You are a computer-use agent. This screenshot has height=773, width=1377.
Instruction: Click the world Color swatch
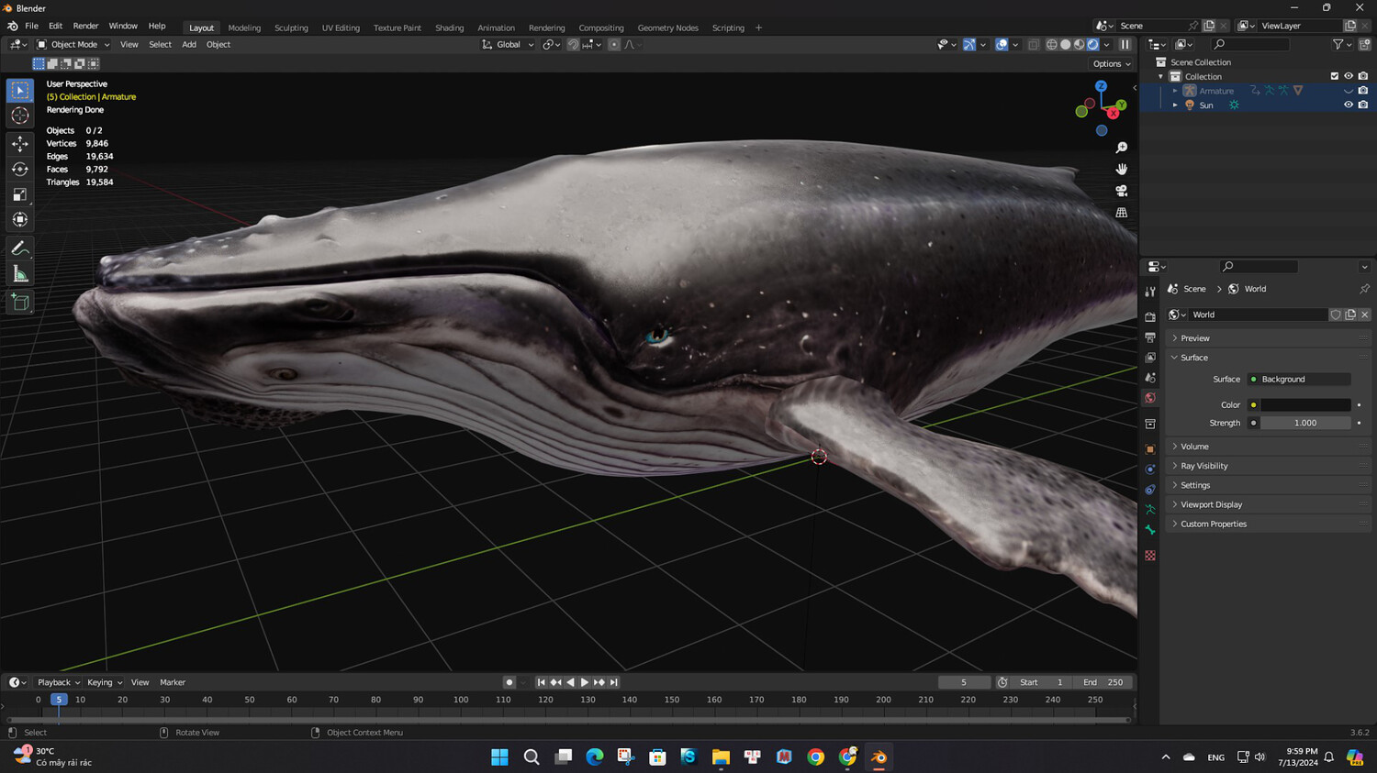point(1304,404)
